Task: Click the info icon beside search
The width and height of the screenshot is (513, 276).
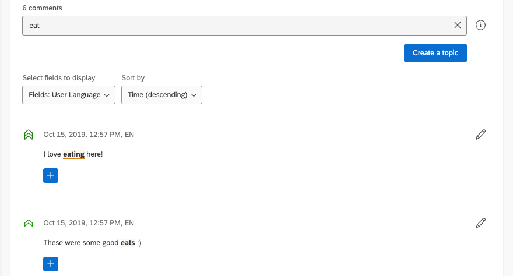Action: (481, 26)
